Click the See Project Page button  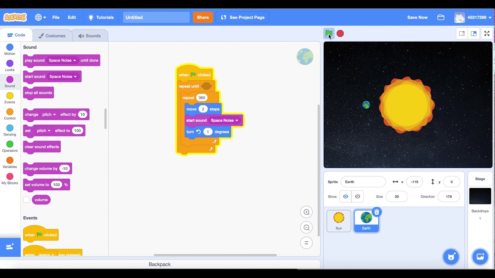(x=242, y=17)
